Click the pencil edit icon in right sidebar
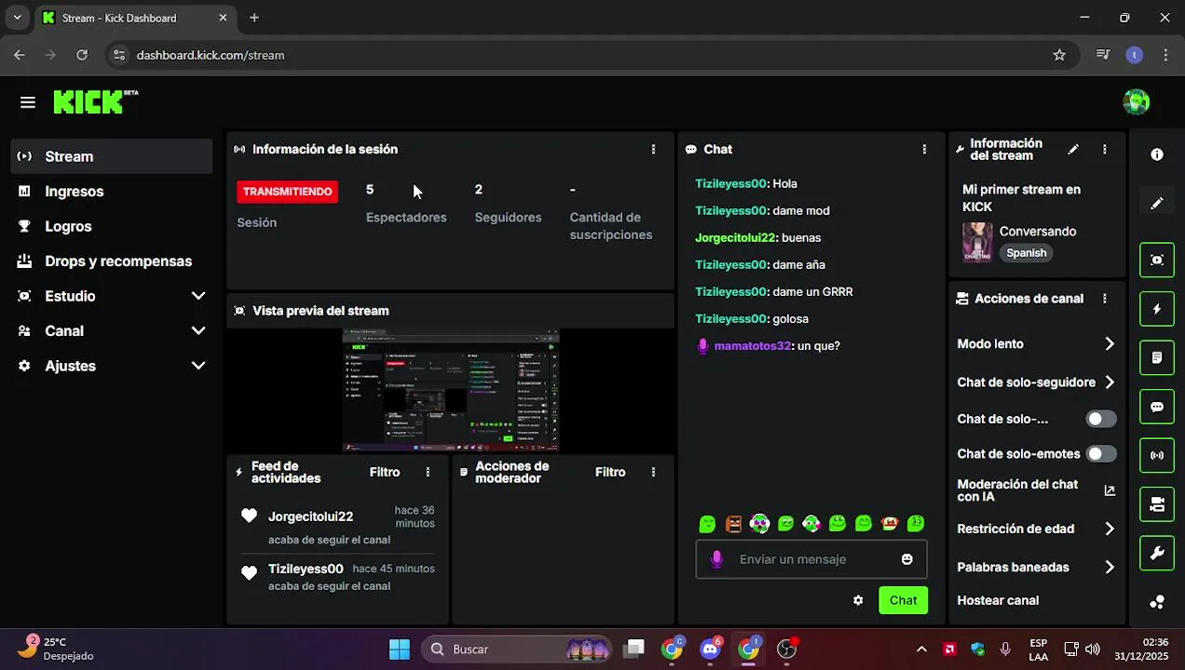 click(x=1157, y=203)
